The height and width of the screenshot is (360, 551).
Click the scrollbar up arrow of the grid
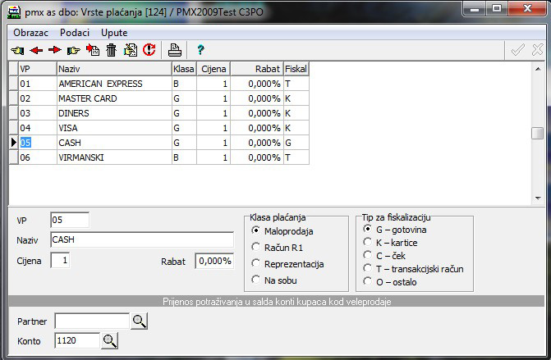[x=538, y=69]
